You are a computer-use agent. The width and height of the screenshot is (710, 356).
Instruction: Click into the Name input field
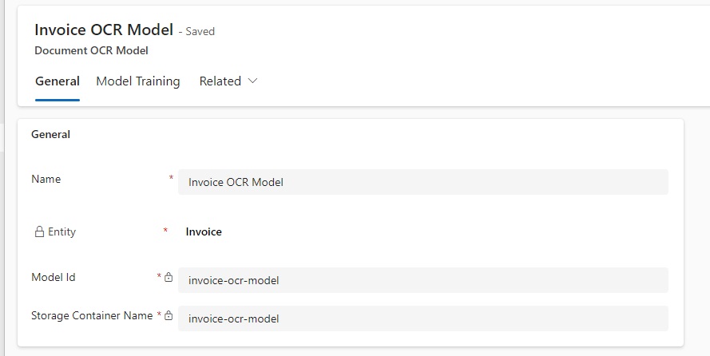click(x=422, y=182)
